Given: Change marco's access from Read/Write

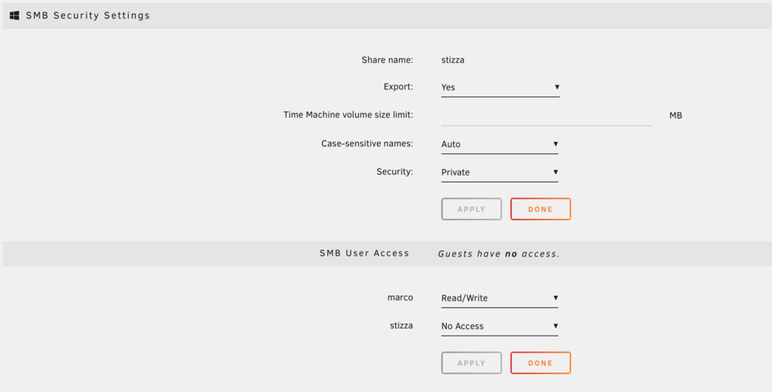Looking at the screenshot, I should point(499,298).
